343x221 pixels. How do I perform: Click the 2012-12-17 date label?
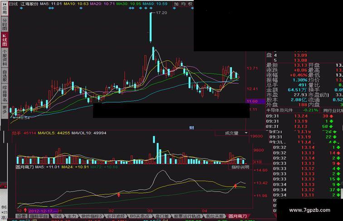[43, 211]
